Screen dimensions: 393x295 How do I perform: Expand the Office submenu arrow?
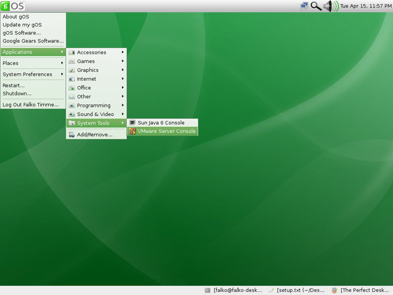click(122, 88)
